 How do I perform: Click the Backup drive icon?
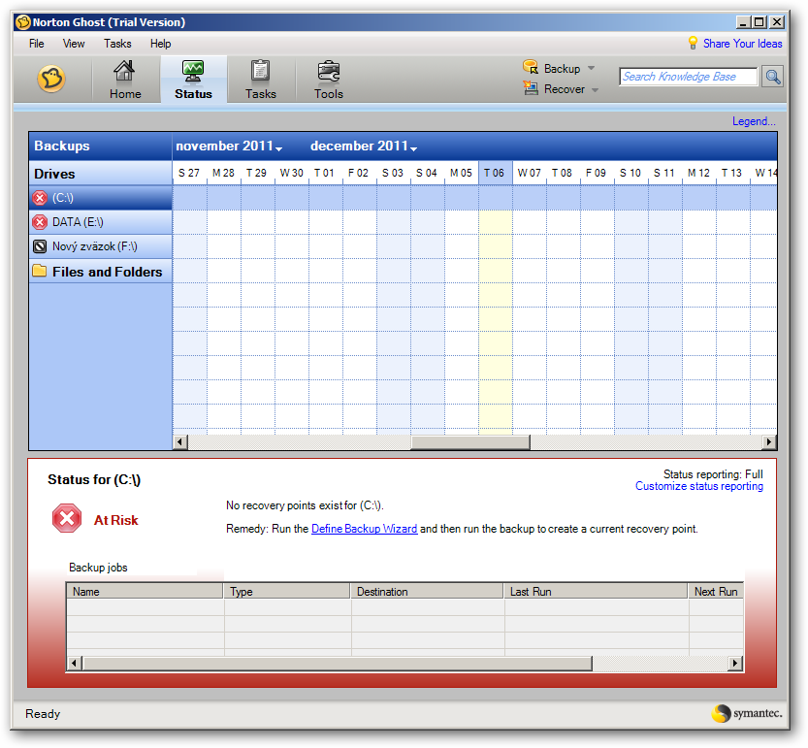pyautogui.click(x=531, y=68)
